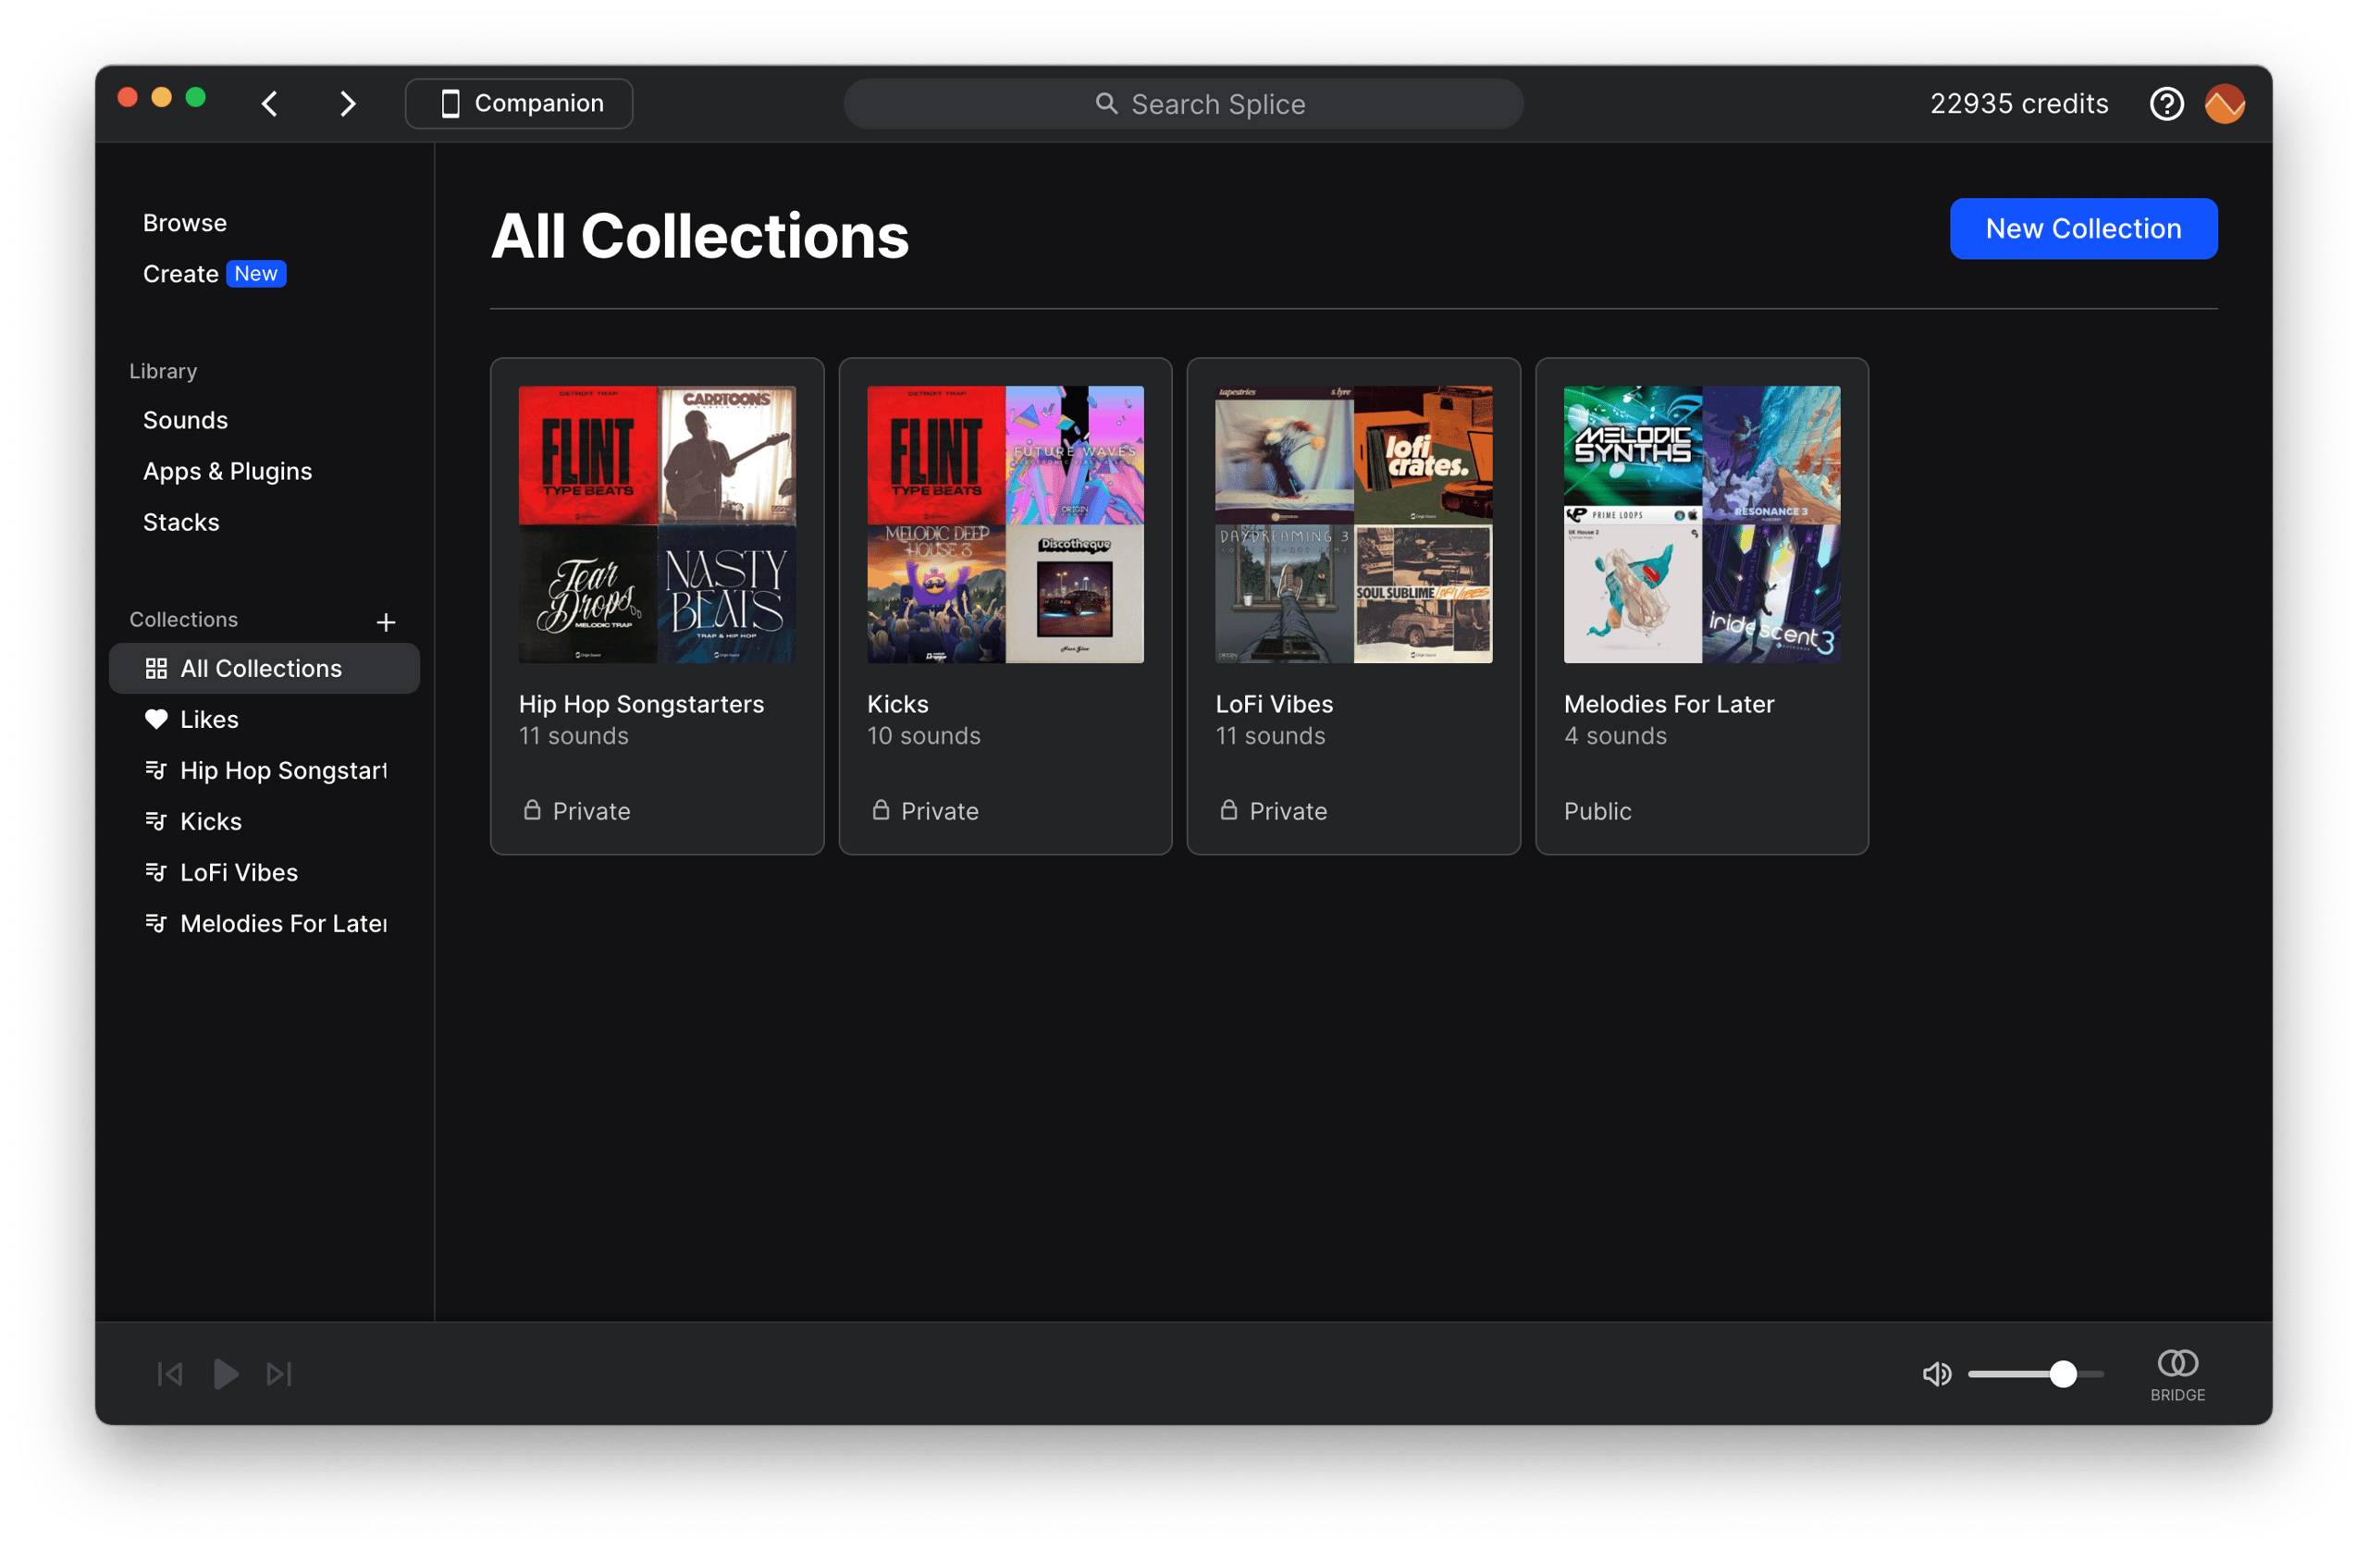Viewport: 2368px width, 1551px height.
Task: Click "4 sounds" under Melodies For Later
Action: pos(1615,735)
